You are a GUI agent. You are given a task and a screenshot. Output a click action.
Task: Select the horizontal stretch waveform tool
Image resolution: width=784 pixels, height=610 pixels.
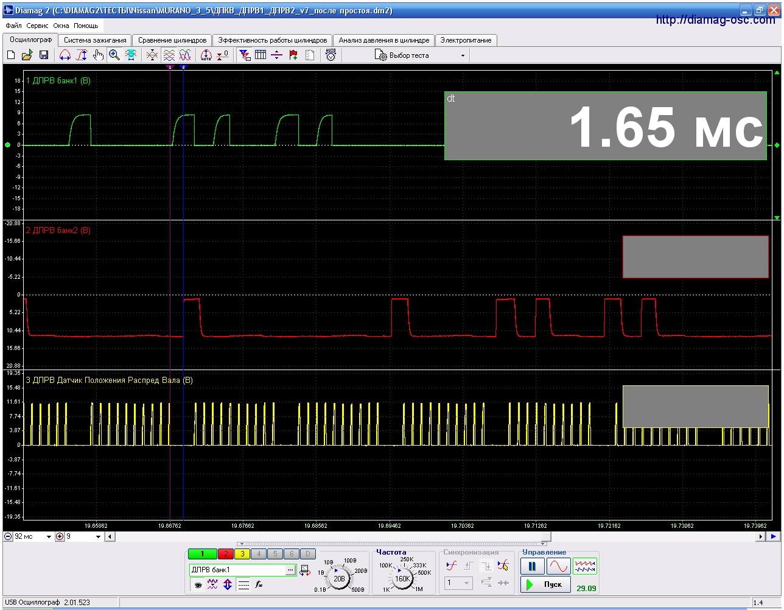pos(65,55)
